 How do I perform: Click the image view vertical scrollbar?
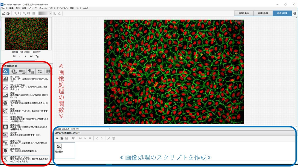[x=296, y=72]
